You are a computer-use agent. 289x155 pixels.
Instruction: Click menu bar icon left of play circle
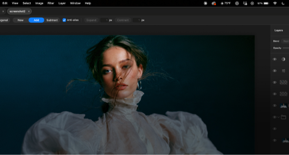tap(245, 3)
